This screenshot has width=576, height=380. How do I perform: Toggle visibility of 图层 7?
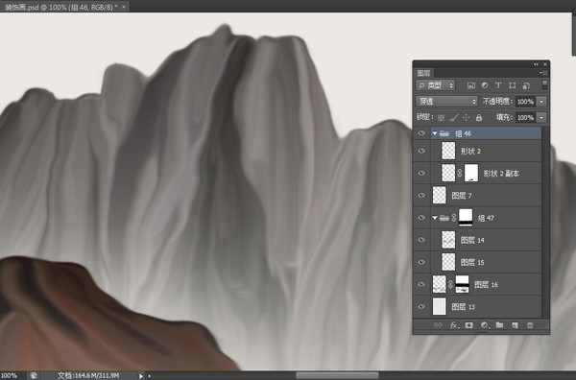(421, 196)
